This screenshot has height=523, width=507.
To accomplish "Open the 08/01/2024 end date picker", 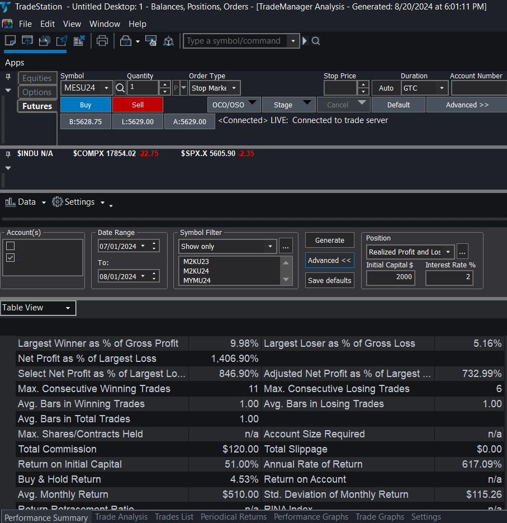I will tap(143, 276).
